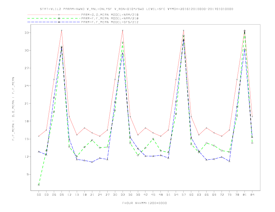Viewport: 275px width, 212px height.
Task: Click green NAM circle marker at hour 45
Action: point(153,139)
